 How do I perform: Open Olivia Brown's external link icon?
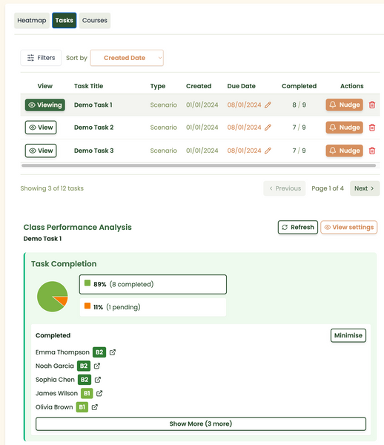tap(95, 407)
